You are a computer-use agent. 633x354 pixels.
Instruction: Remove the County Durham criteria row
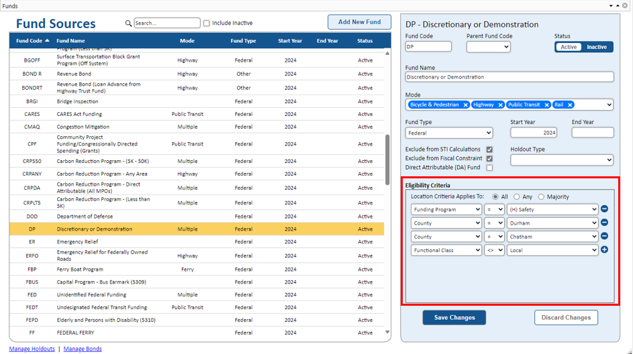pyautogui.click(x=604, y=223)
